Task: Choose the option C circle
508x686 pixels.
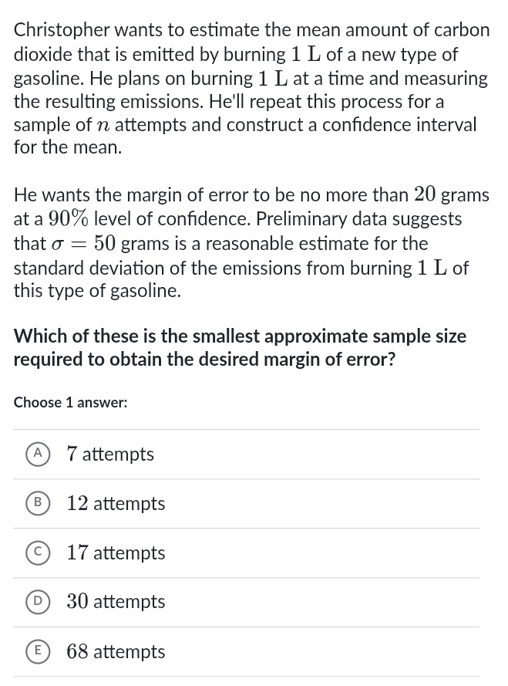Action: pyautogui.click(x=36, y=553)
